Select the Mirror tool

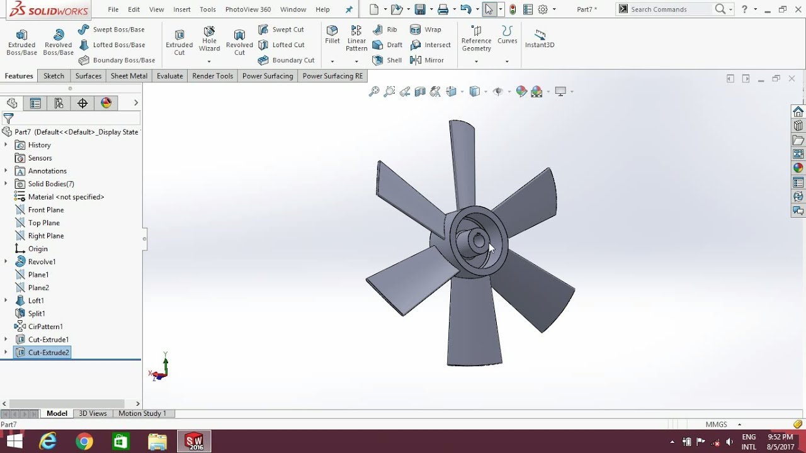[427, 60]
